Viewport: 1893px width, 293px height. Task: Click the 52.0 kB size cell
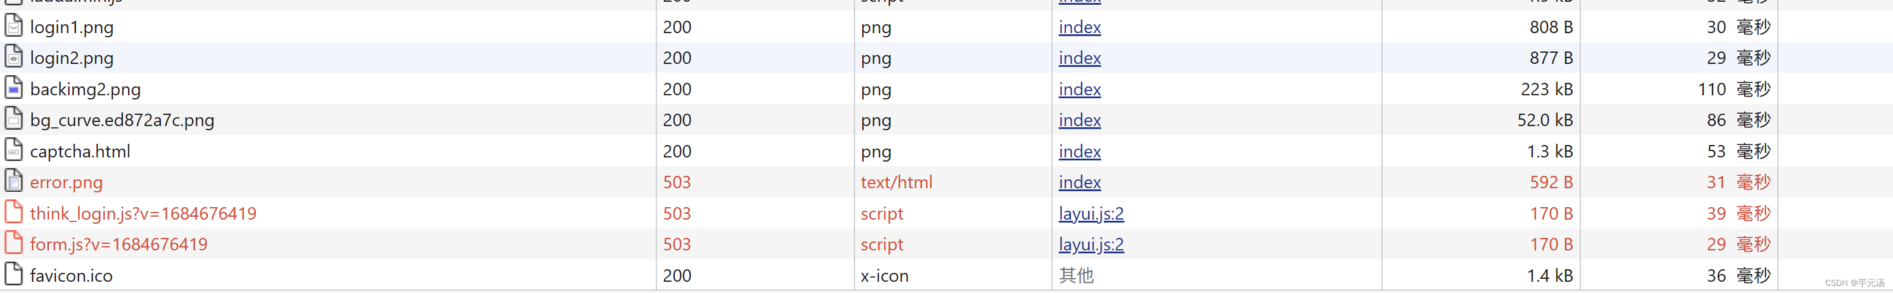tap(1545, 120)
